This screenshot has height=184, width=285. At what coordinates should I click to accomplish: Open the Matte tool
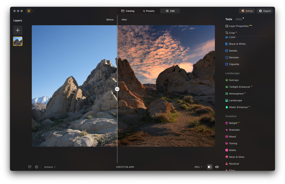[230, 150]
